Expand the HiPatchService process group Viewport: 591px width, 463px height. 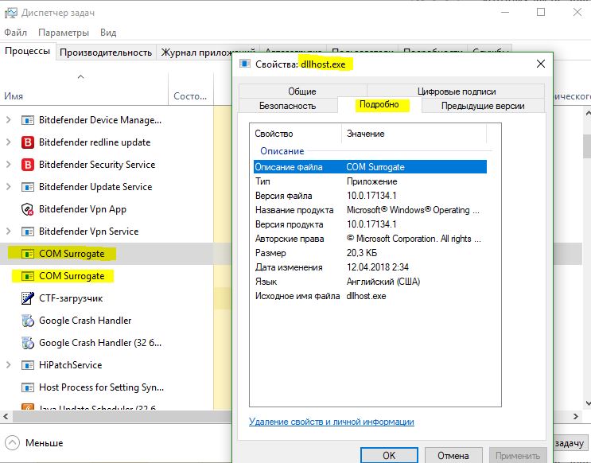coord(8,365)
